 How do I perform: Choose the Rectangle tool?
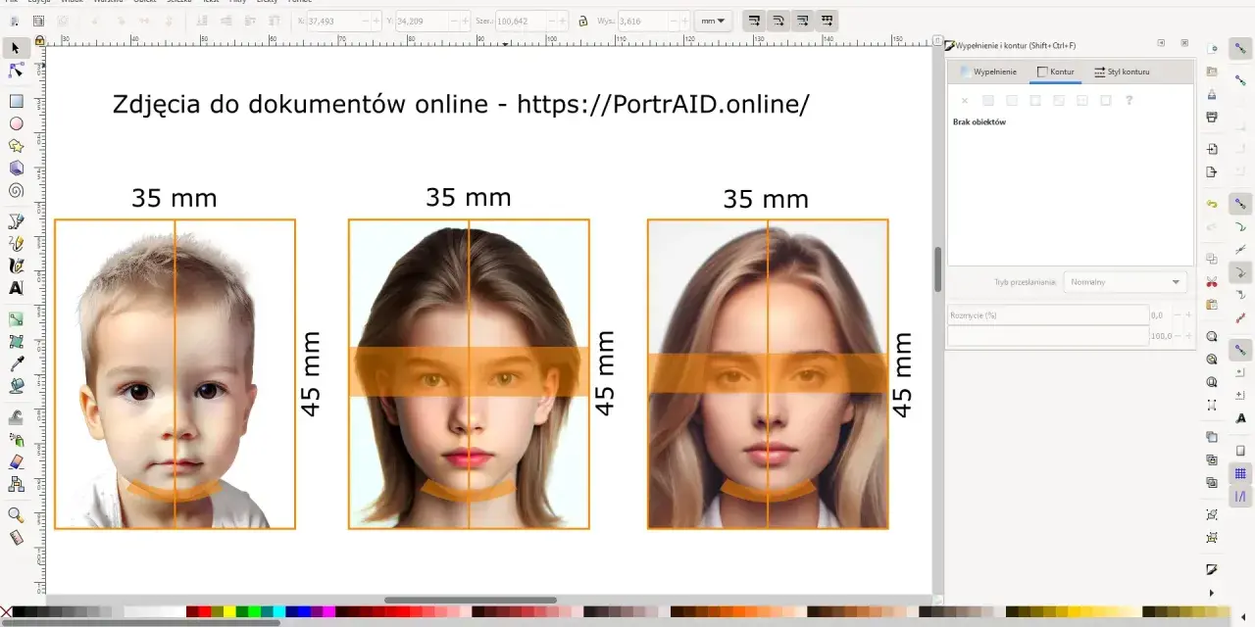click(x=16, y=101)
